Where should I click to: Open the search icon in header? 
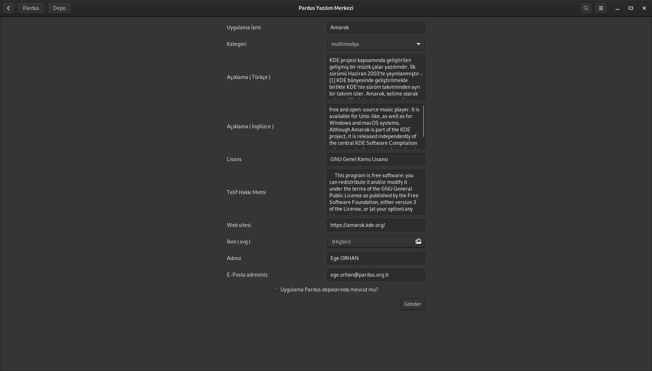(586, 8)
